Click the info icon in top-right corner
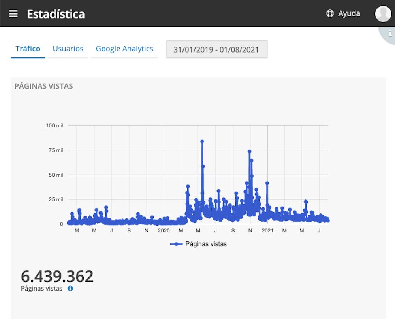This screenshot has width=395, height=319. coord(390,34)
